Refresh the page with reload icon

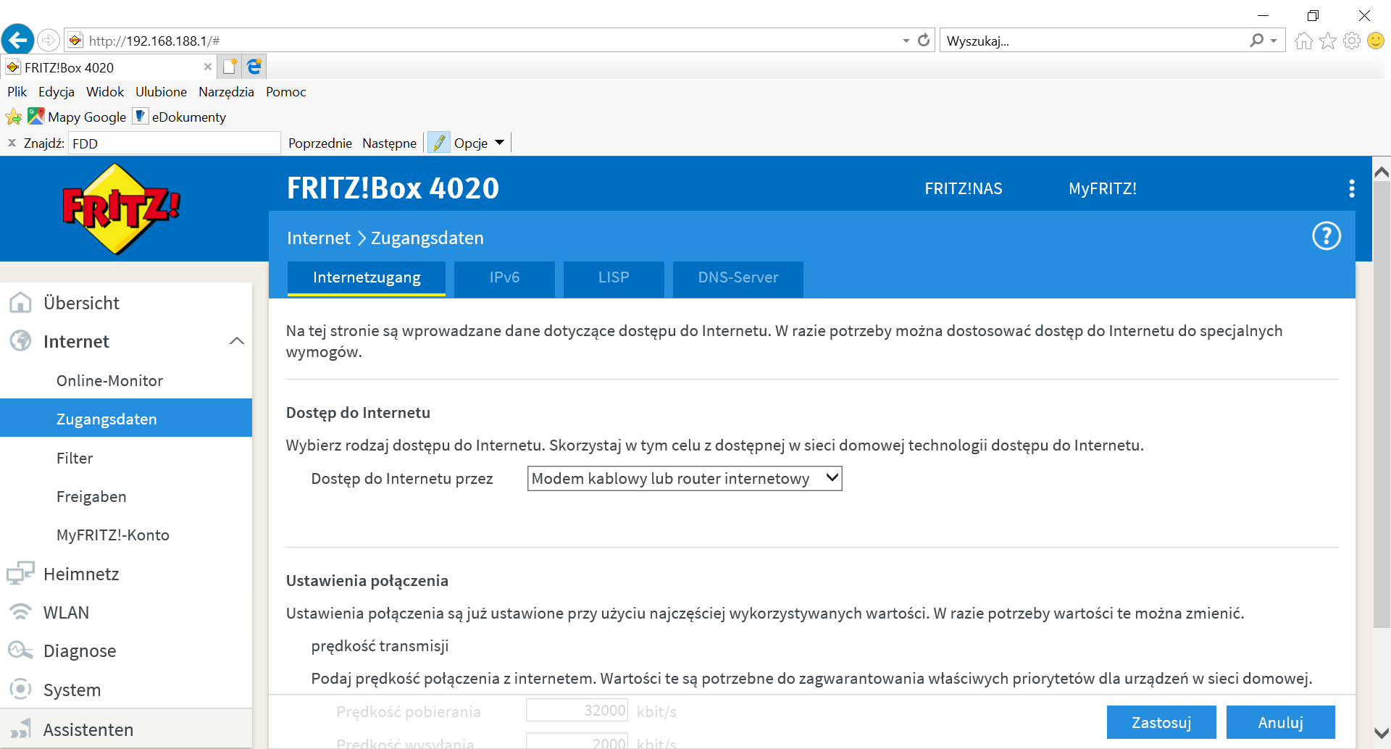(924, 41)
